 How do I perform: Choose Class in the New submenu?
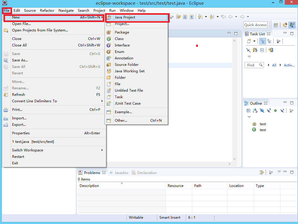tap(137, 39)
